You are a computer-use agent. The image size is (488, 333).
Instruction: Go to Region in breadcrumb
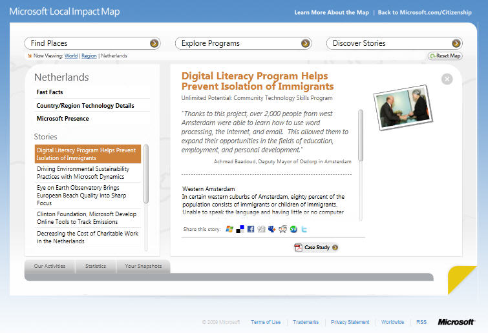tap(89, 56)
